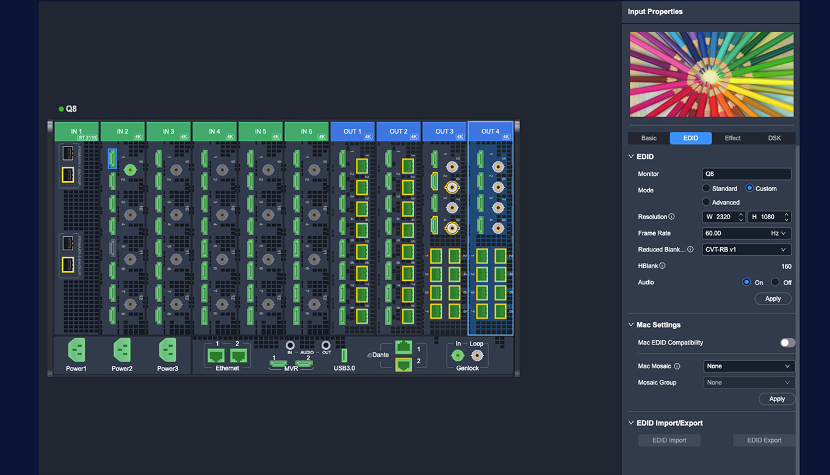
Task: Set Audio to Off
Action: coord(775,282)
